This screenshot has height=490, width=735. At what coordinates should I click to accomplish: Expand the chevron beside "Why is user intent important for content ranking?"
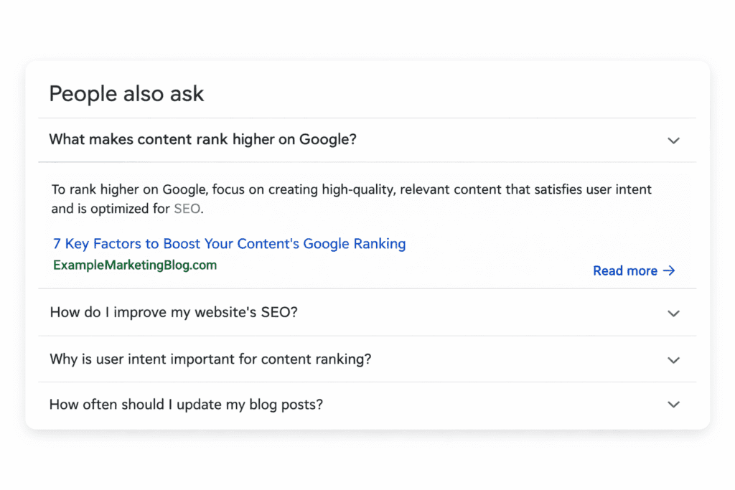[x=673, y=359]
